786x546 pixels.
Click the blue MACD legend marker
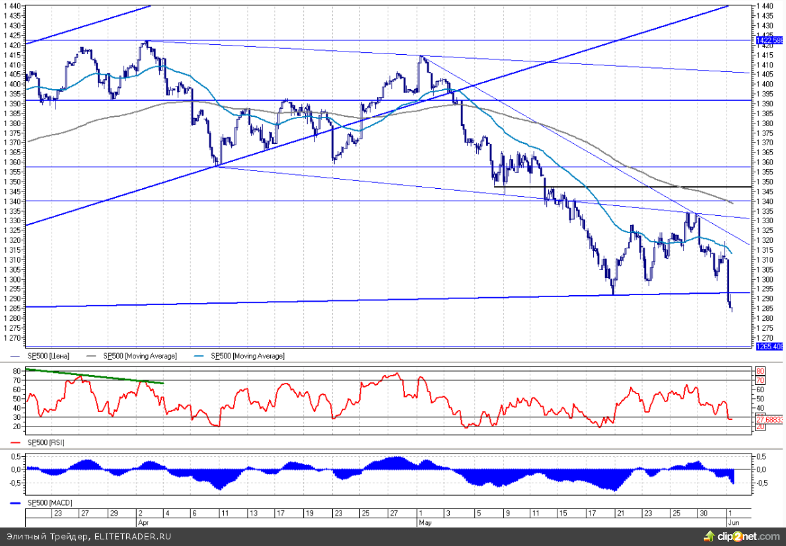(x=16, y=503)
